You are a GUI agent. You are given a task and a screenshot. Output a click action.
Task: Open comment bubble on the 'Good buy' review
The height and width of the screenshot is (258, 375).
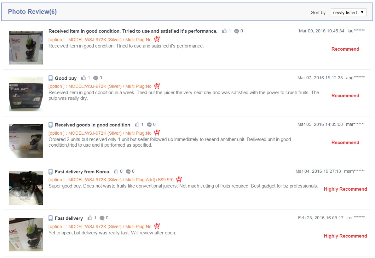pos(95,78)
